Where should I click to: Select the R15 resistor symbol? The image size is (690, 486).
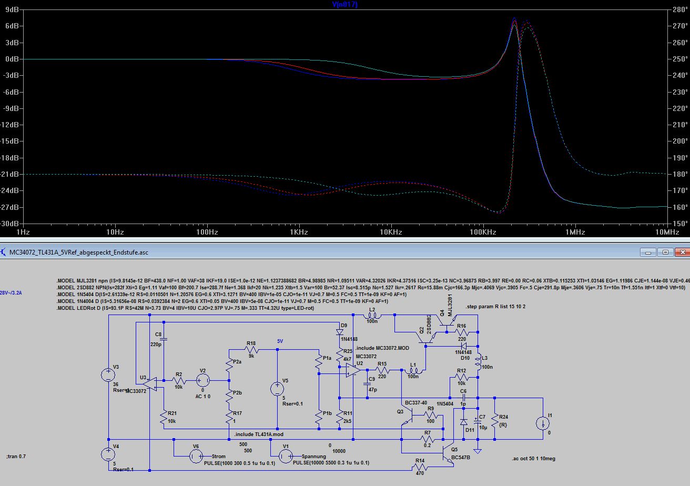pos(382,371)
